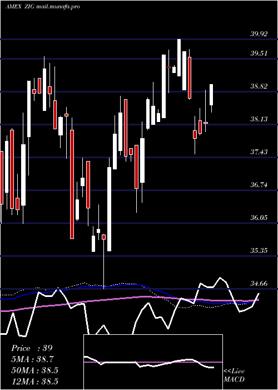Click the Price : 39 readout
The image size is (278, 390).
pos(32,348)
